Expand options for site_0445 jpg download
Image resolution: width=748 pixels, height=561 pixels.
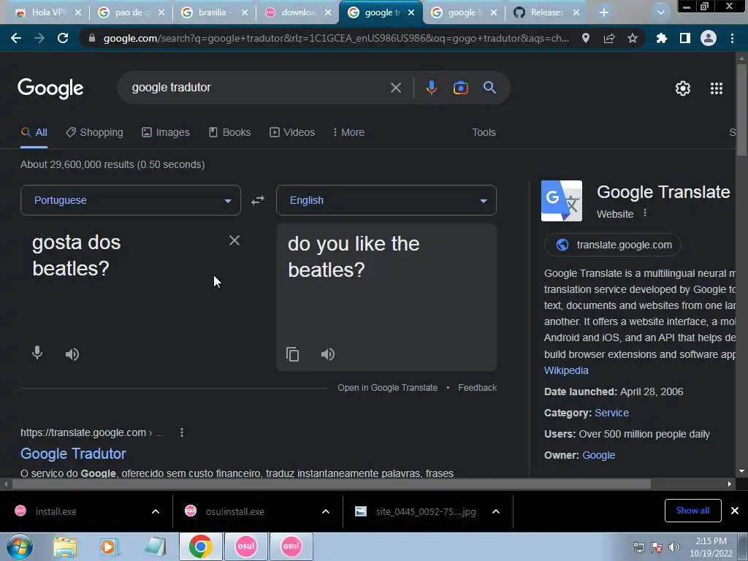click(x=496, y=511)
